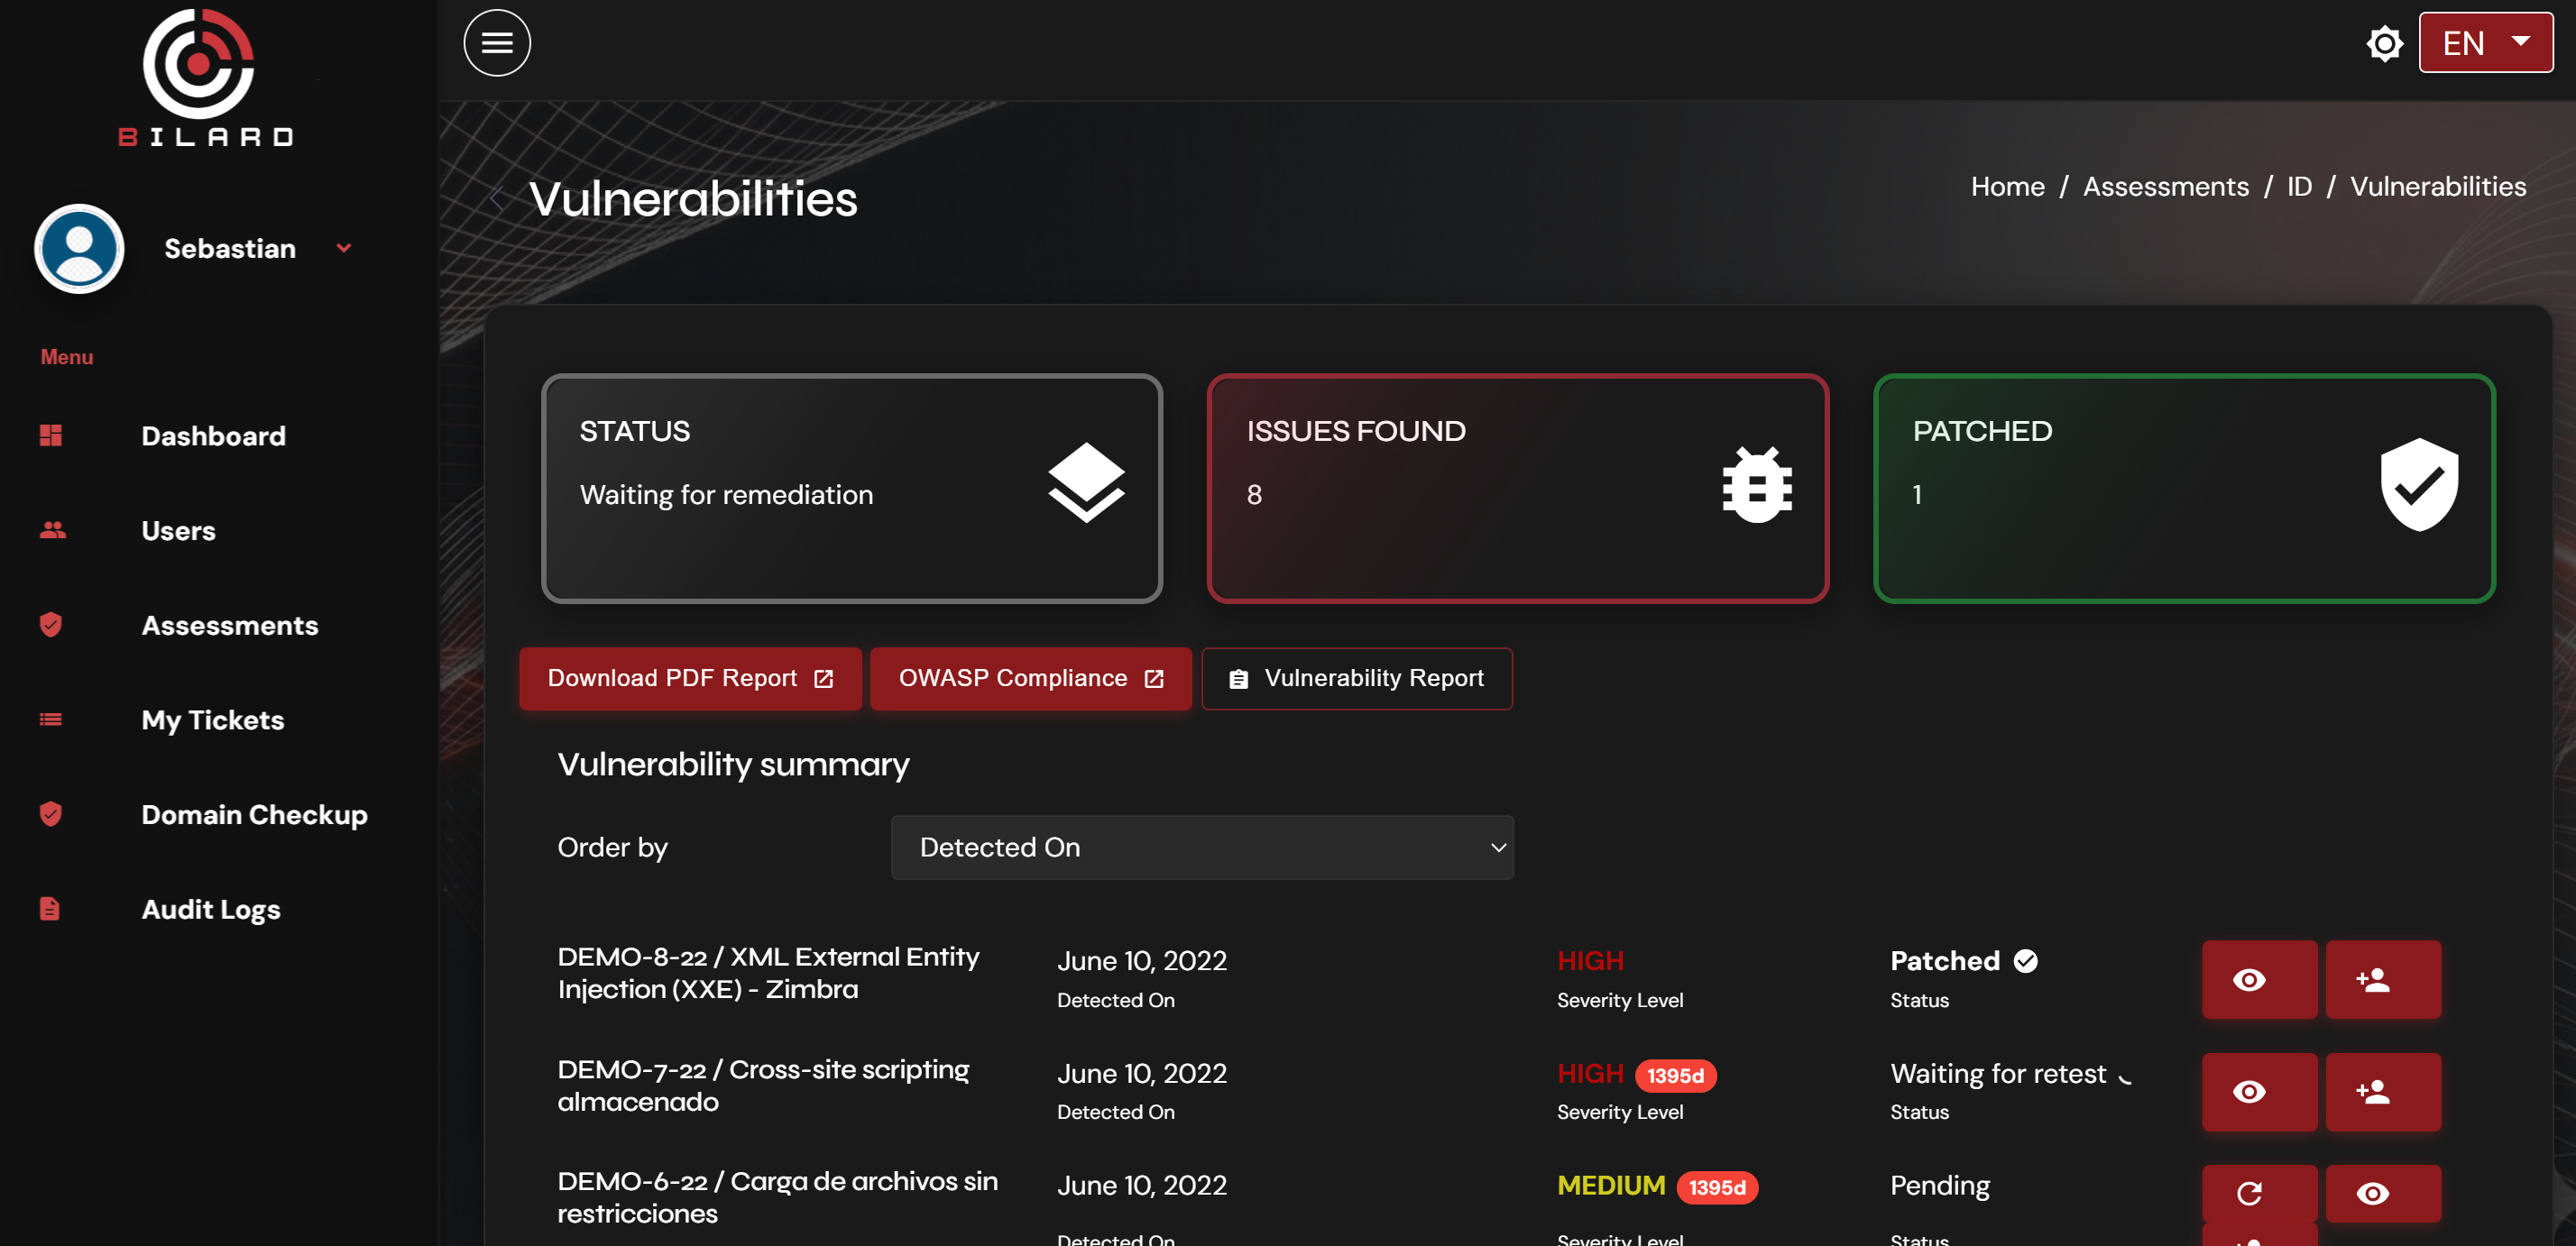Open the Assessments section

pyautogui.click(x=230, y=625)
